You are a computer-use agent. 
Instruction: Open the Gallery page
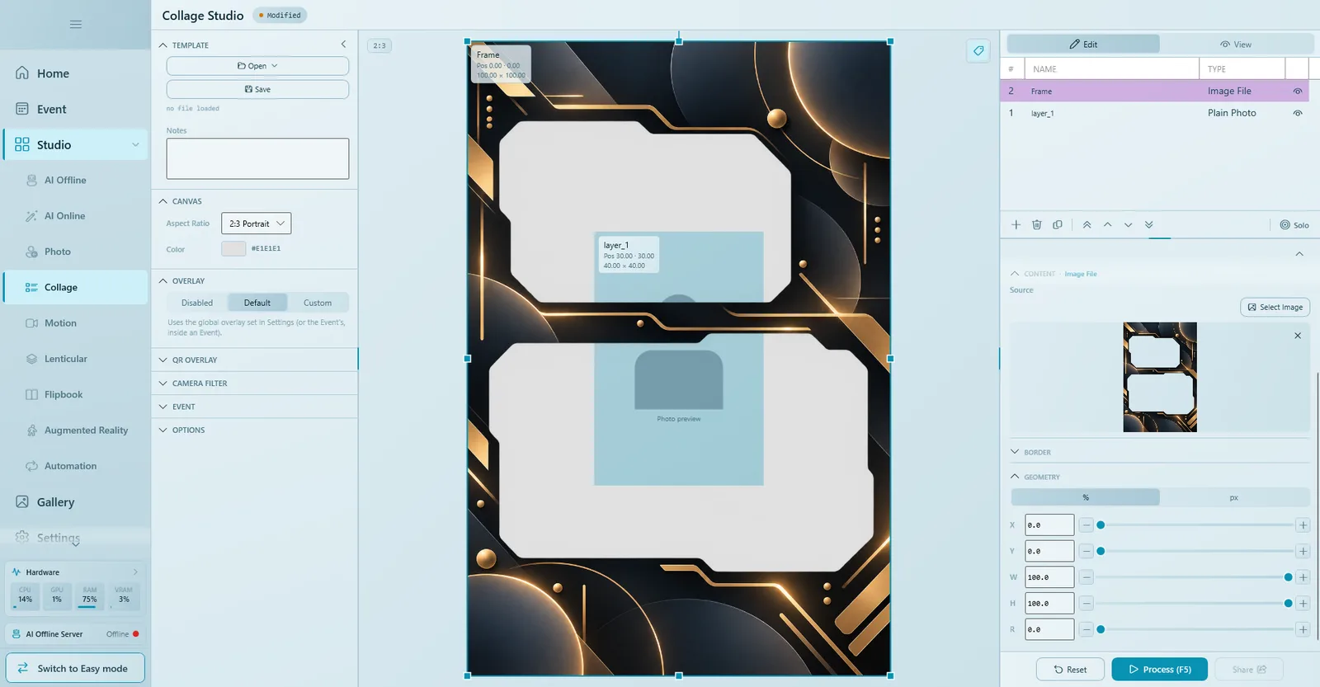[x=75, y=502]
